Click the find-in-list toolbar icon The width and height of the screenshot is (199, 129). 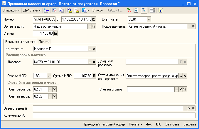(x=46, y=10)
